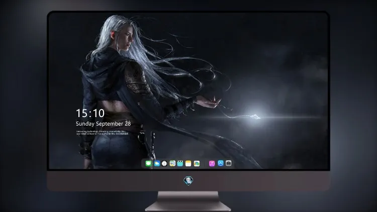Click the date text Sunday September 28
Viewport: 377px width, 212px height.
tap(104, 124)
